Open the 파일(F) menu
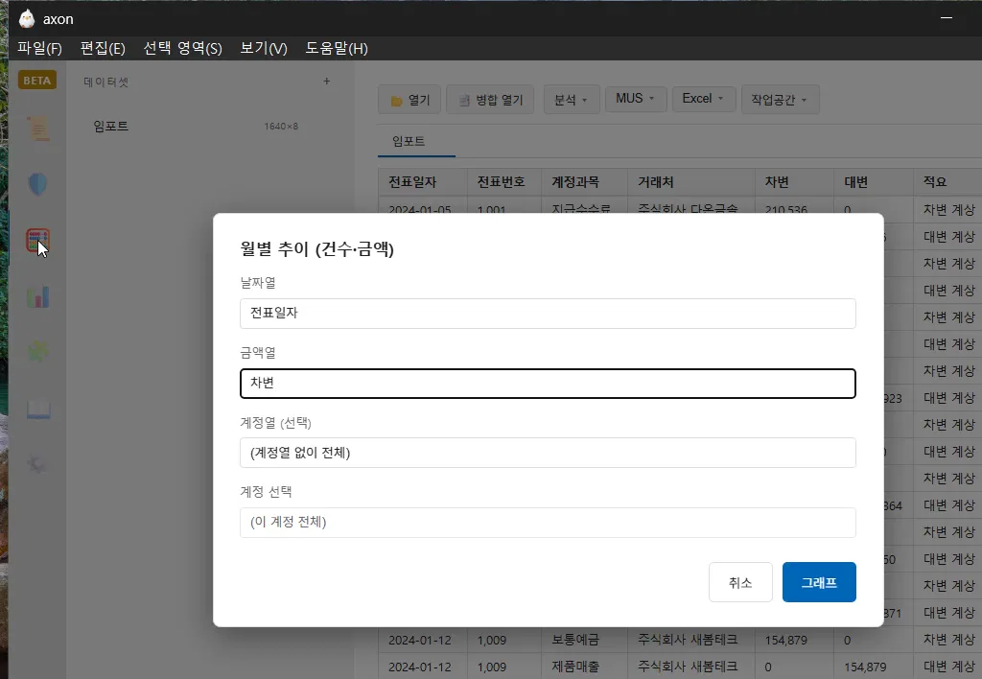The width and height of the screenshot is (982, 679). click(x=39, y=48)
